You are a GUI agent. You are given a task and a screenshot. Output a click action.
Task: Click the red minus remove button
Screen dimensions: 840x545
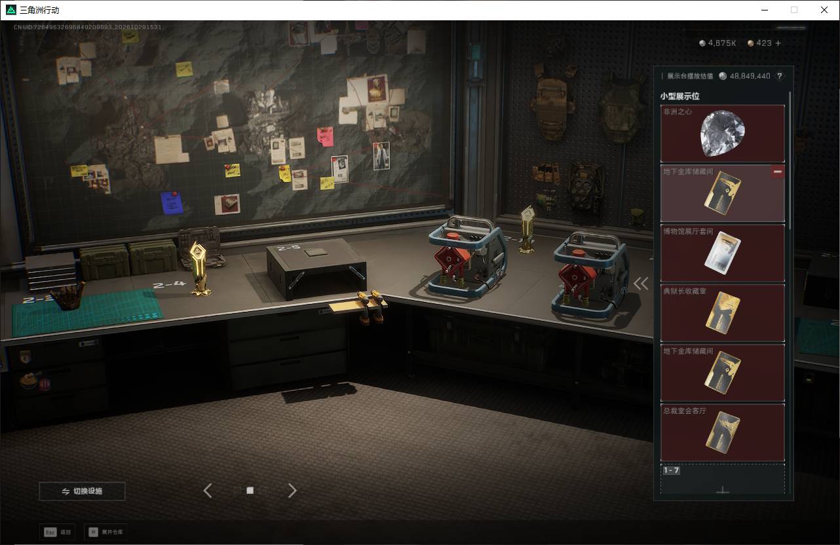click(x=778, y=172)
